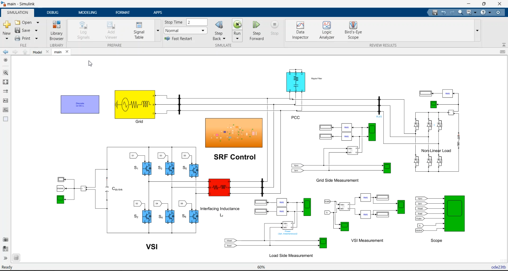Click the 60% zoom level in status bar

coord(261,267)
